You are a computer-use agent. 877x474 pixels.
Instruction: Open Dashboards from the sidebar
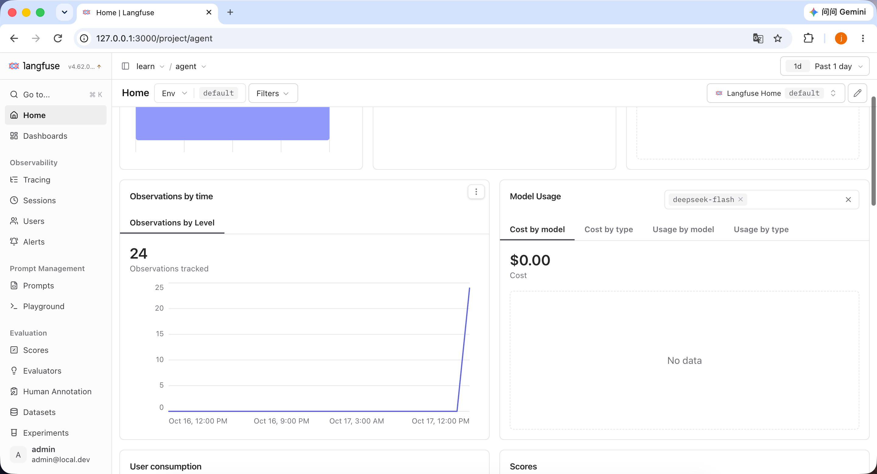tap(55, 136)
